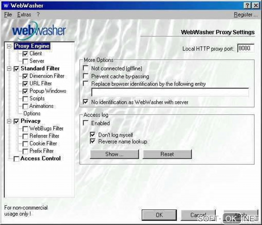Confirm settings with the OK button

tap(159, 215)
